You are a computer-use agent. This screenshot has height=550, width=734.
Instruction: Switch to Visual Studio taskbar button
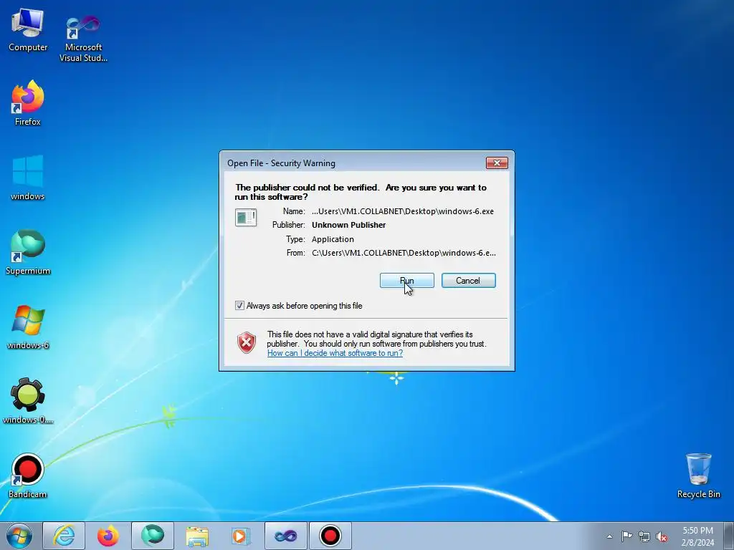point(286,536)
